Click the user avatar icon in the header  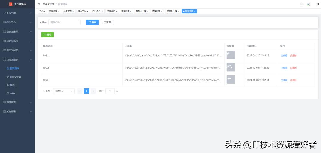pos(309,4)
